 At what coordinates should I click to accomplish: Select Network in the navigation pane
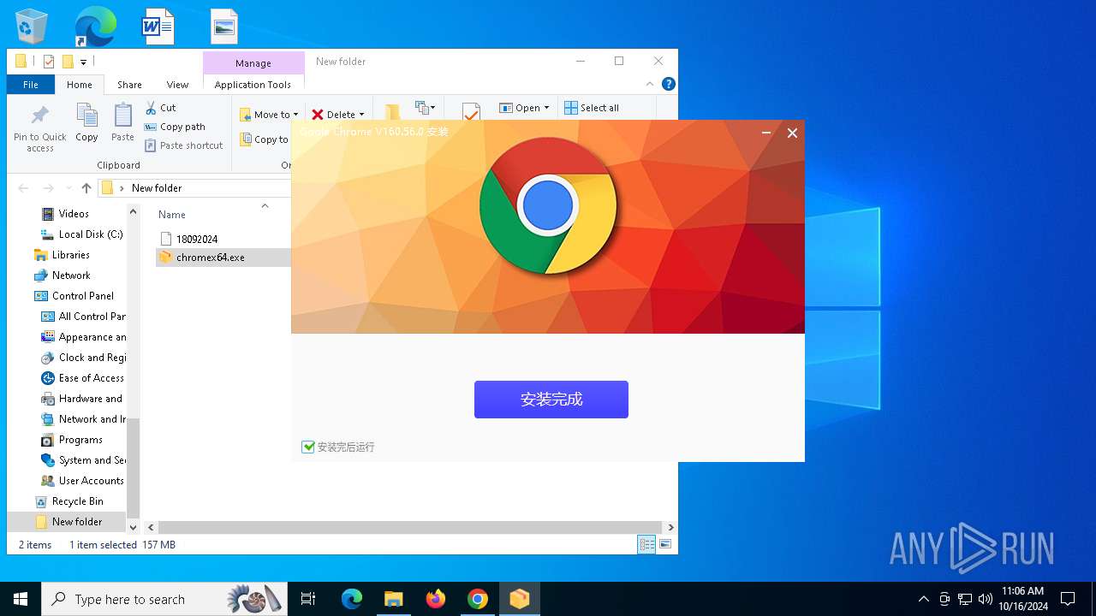(71, 275)
